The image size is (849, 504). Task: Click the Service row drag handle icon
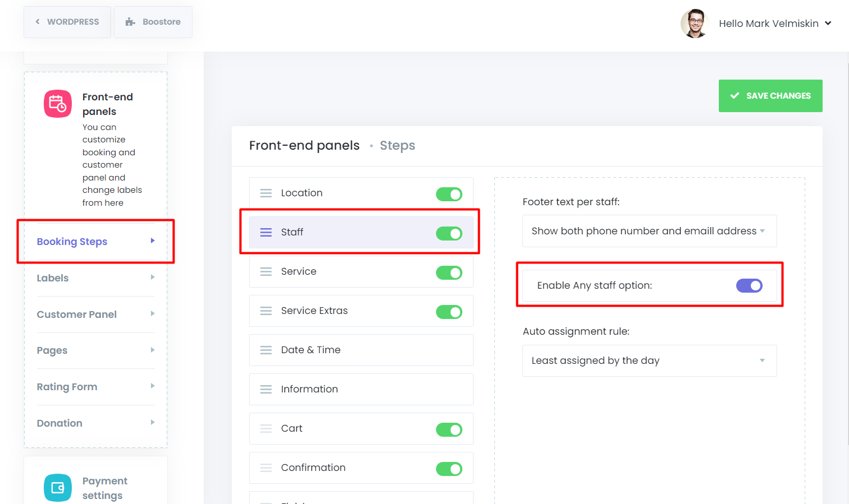pyautogui.click(x=266, y=271)
